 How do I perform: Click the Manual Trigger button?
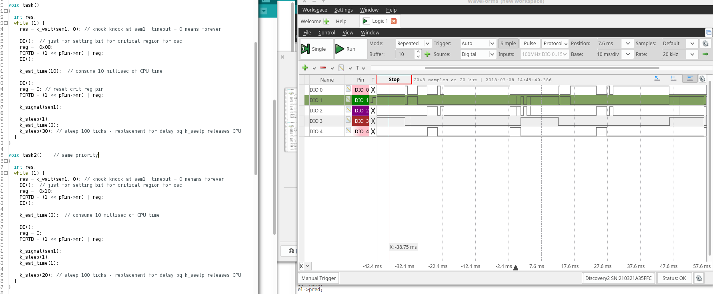tap(318, 278)
